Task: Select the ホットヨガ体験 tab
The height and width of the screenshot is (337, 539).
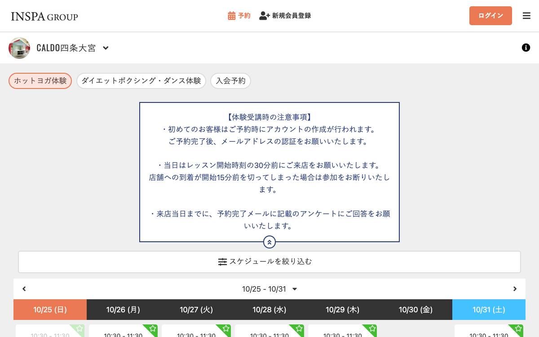Action: 40,81
